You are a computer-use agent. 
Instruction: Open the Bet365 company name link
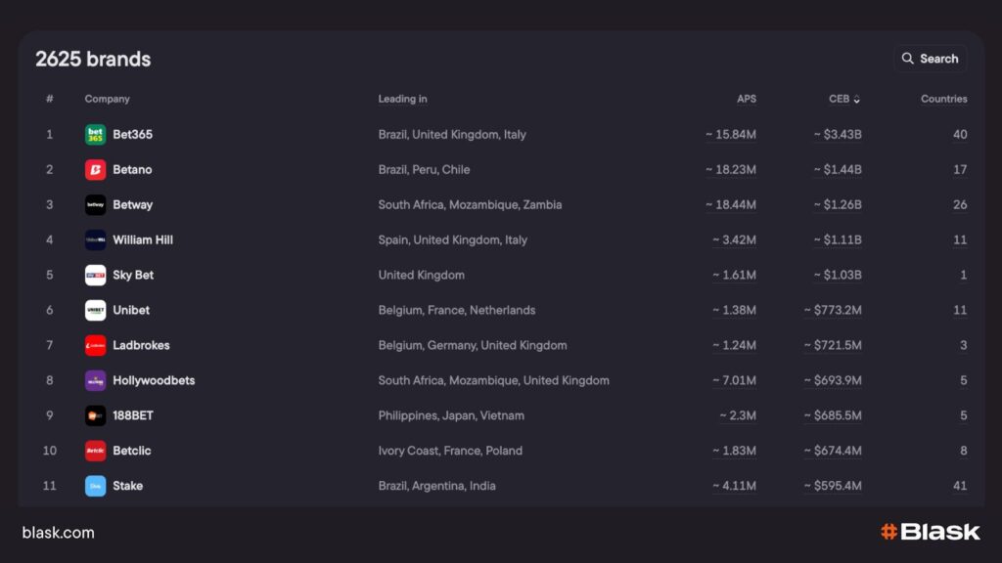[x=132, y=135]
